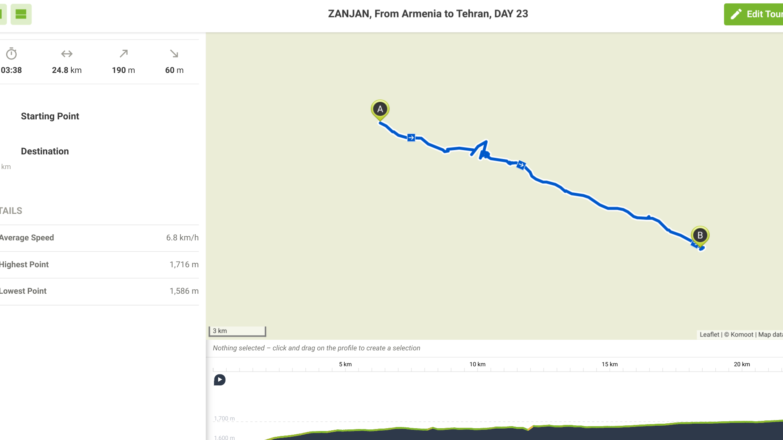
Task: Select end marker B on the map
Action: 700,235
